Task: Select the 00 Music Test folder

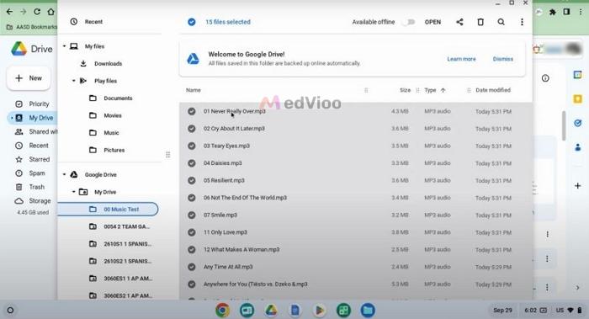Action: click(x=109, y=210)
